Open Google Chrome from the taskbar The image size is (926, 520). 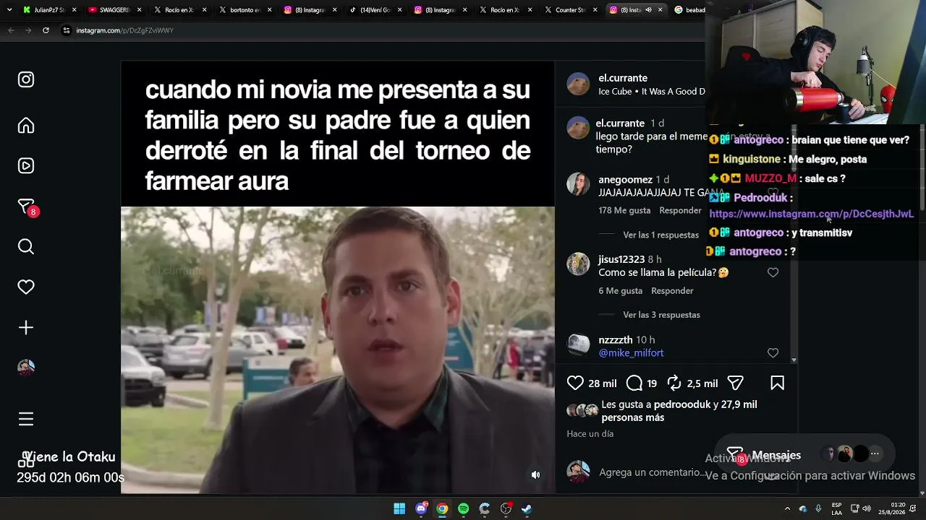(x=442, y=508)
